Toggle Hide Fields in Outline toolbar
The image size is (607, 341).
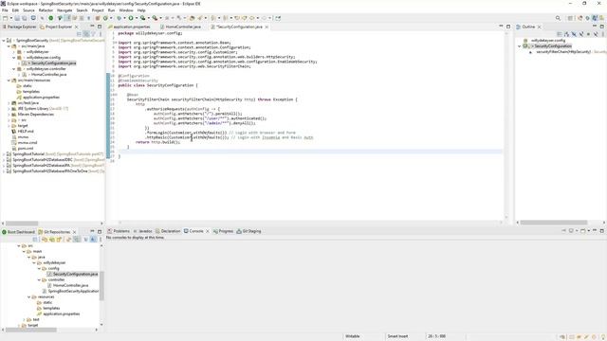tap(574, 34)
